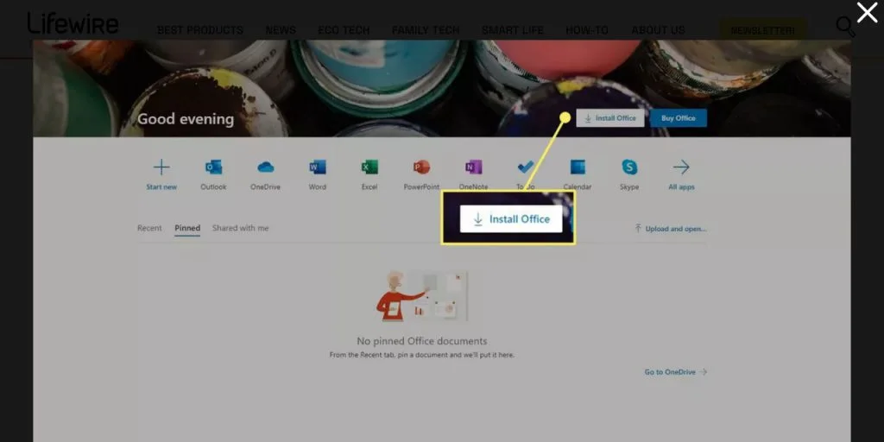
Task: Open the OneDrive cloud icon
Action: [x=266, y=167]
